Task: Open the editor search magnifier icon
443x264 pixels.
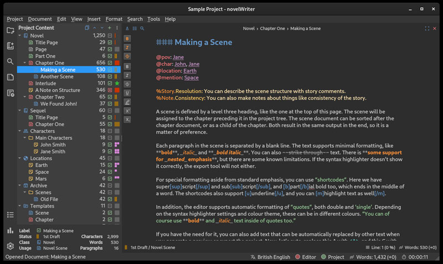Action: [x=142, y=29]
